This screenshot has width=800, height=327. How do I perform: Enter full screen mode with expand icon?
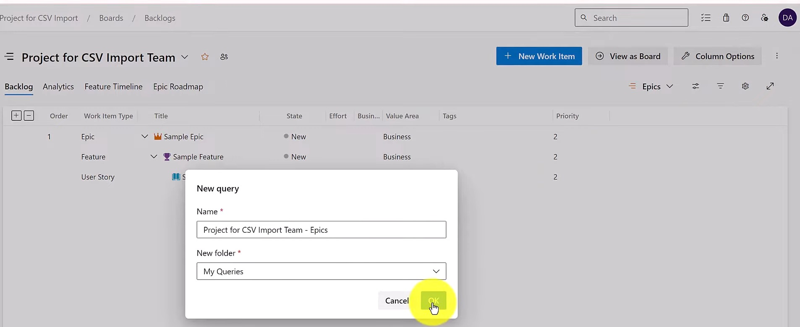pyautogui.click(x=770, y=86)
